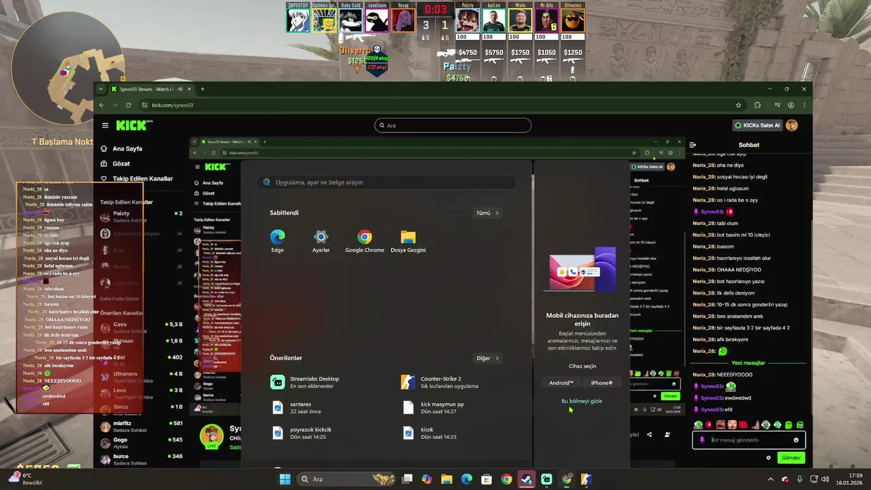The image size is (871, 490).
Task: Send message with Gönder button
Action: [791, 457]
